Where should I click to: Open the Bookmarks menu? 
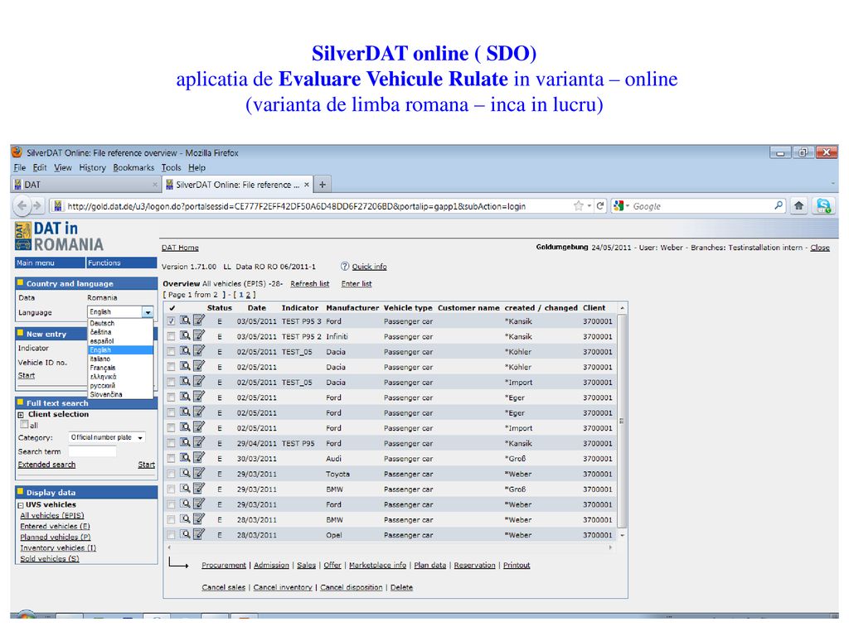133,167
